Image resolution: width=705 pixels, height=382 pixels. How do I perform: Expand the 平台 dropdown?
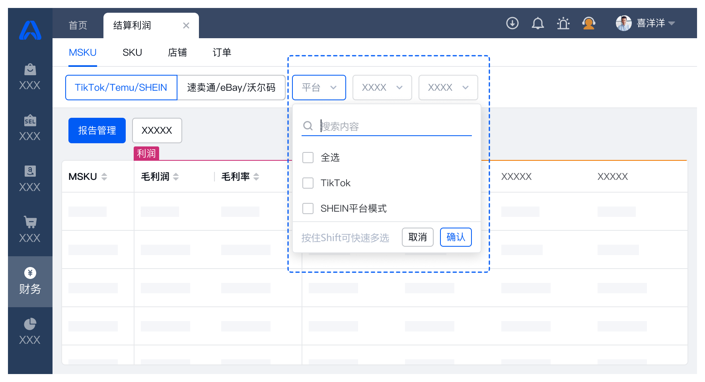(319, 88)
